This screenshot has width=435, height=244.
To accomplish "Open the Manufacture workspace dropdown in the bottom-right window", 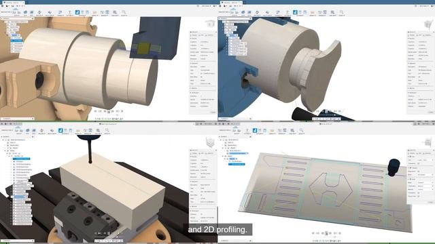I will pyautogui.click(x=224, y=130).
